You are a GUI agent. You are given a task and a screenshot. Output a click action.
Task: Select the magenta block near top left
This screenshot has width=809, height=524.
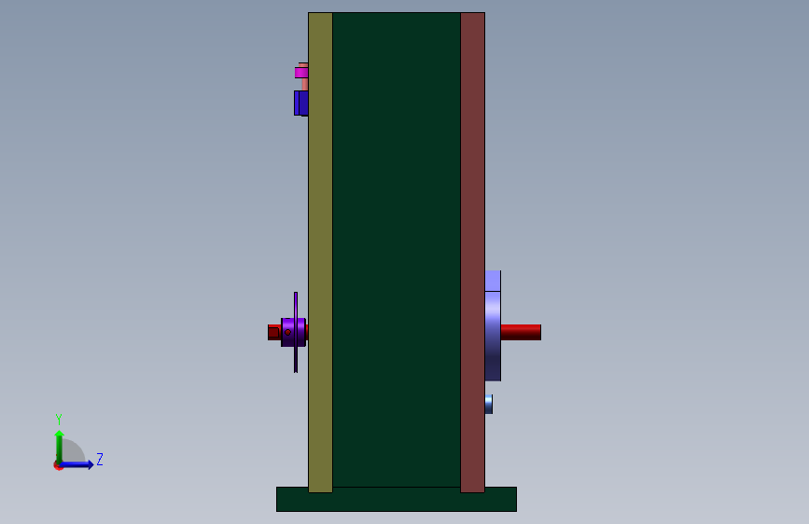pos(301,73)
